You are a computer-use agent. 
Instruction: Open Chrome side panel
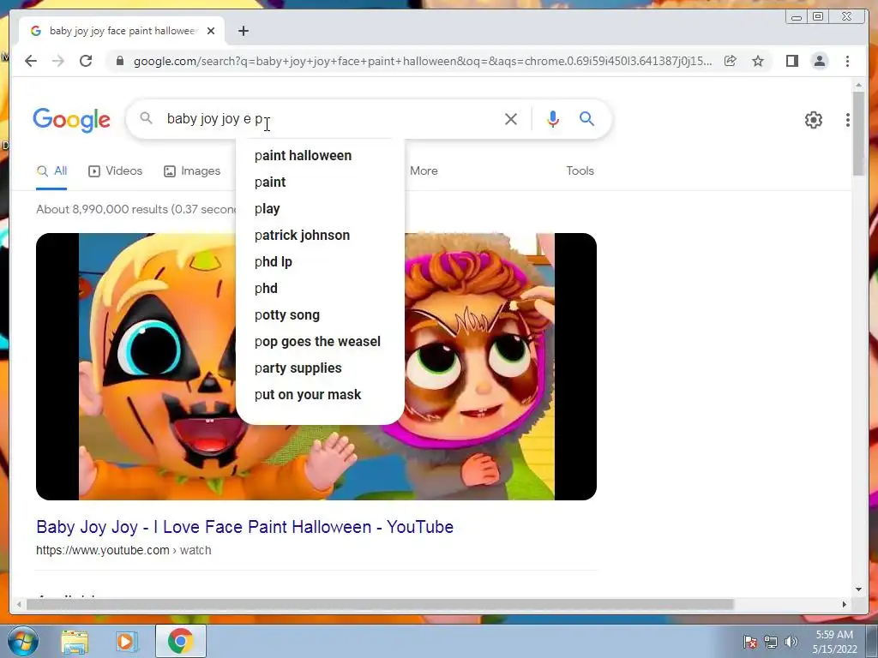coord(791,61)
